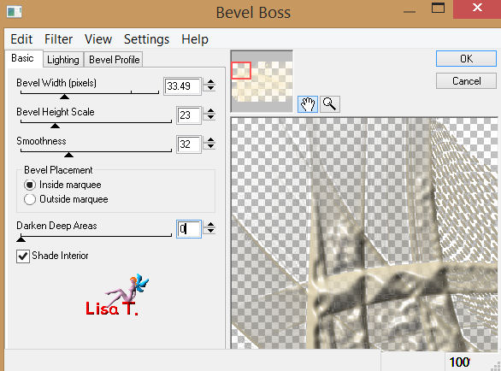Image resolution: width=501 pixels, height=371 pixels.
Task: Decrease Smoothness with down arrow
Action: 210,147
